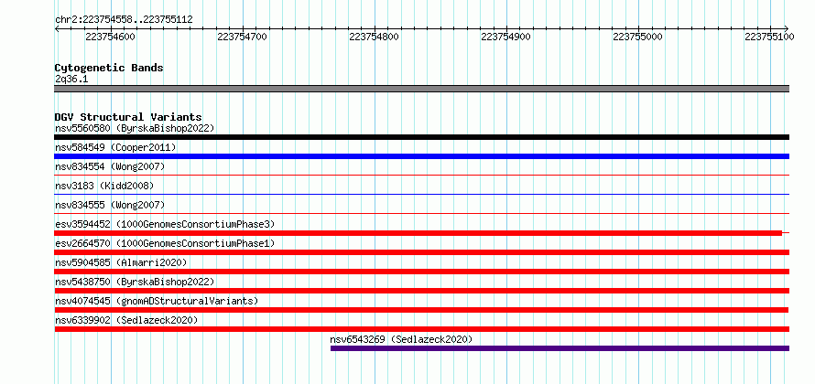Click ruler position 223754600
This screenshot has width=815, height=384.
(110, 37)
